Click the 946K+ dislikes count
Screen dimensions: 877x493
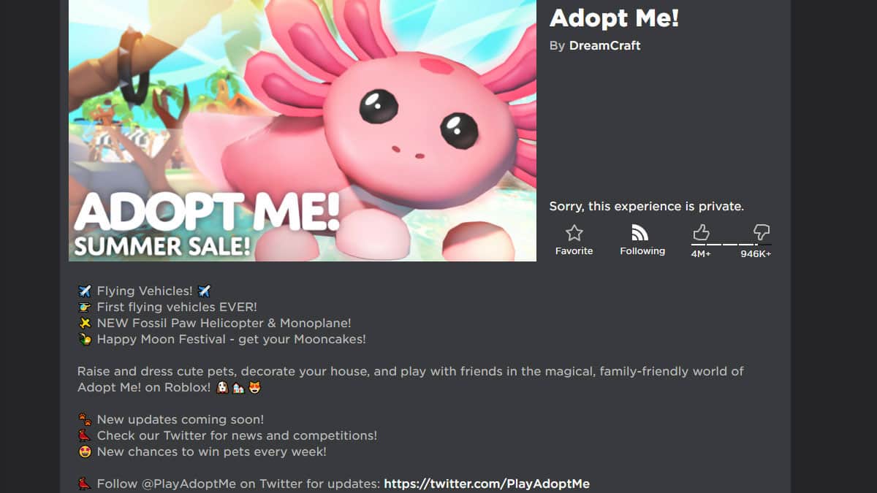tap(756, 253)
